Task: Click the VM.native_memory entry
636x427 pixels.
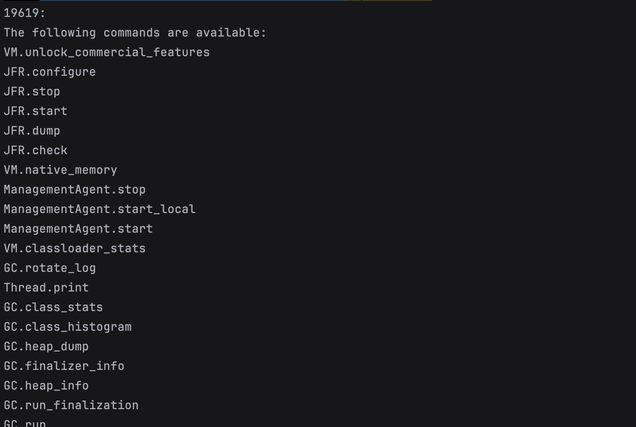Action: click(x=60, y=170)
